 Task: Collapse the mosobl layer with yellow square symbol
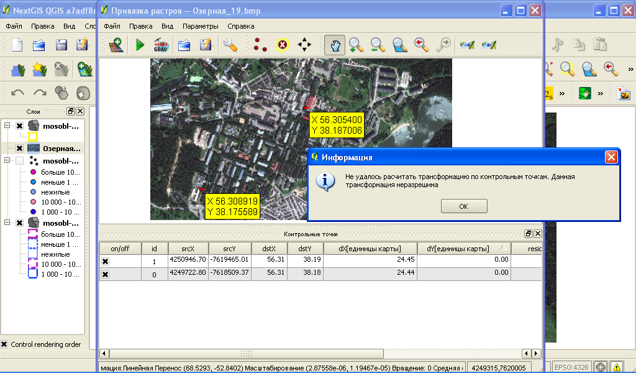click(x=7, y=126)
